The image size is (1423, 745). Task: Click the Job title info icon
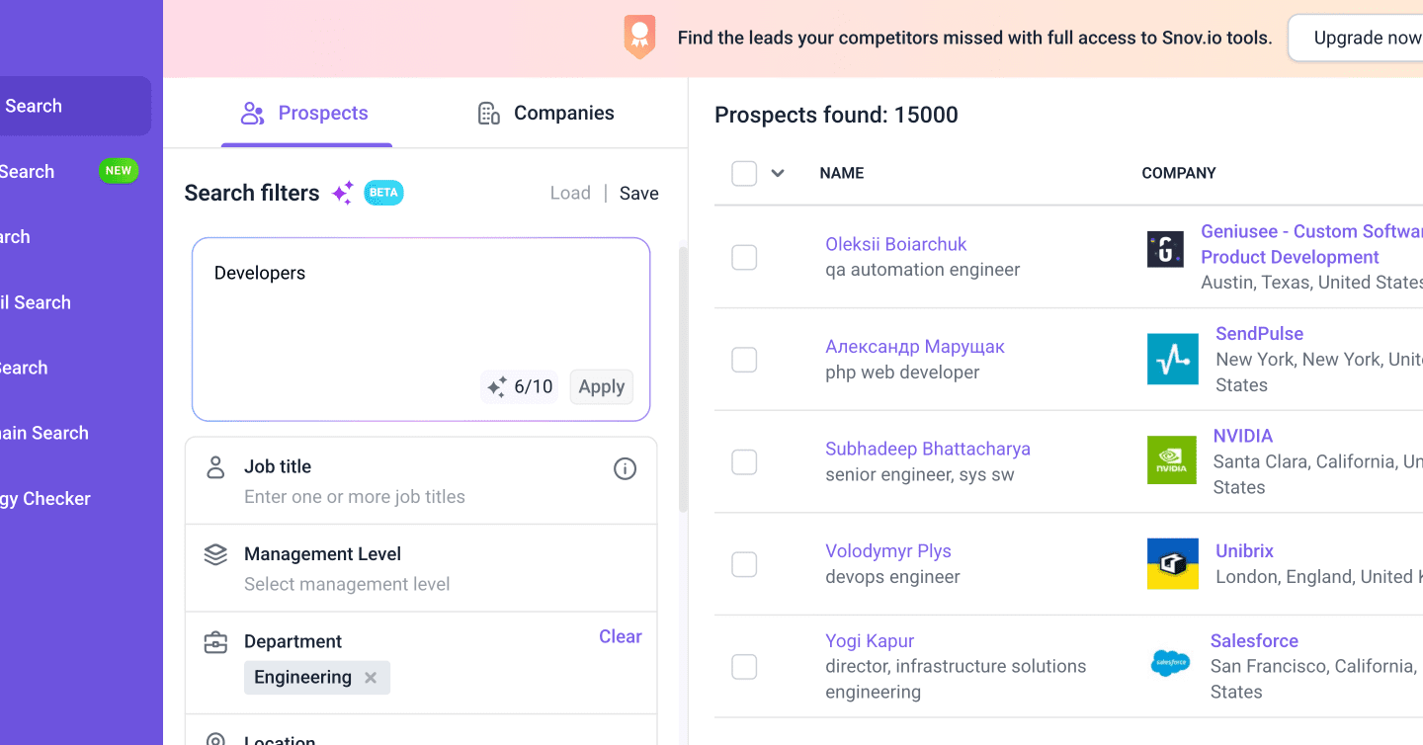[x=625, y=468]
